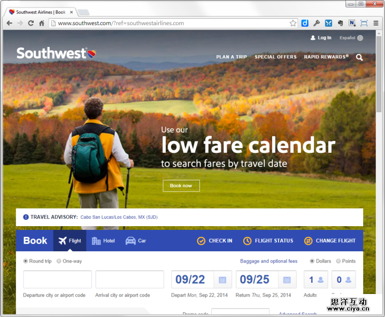Viewport: 385px width, 317px height.
Task: Click the Español globe icon
Action: click(x=360, y=38)
